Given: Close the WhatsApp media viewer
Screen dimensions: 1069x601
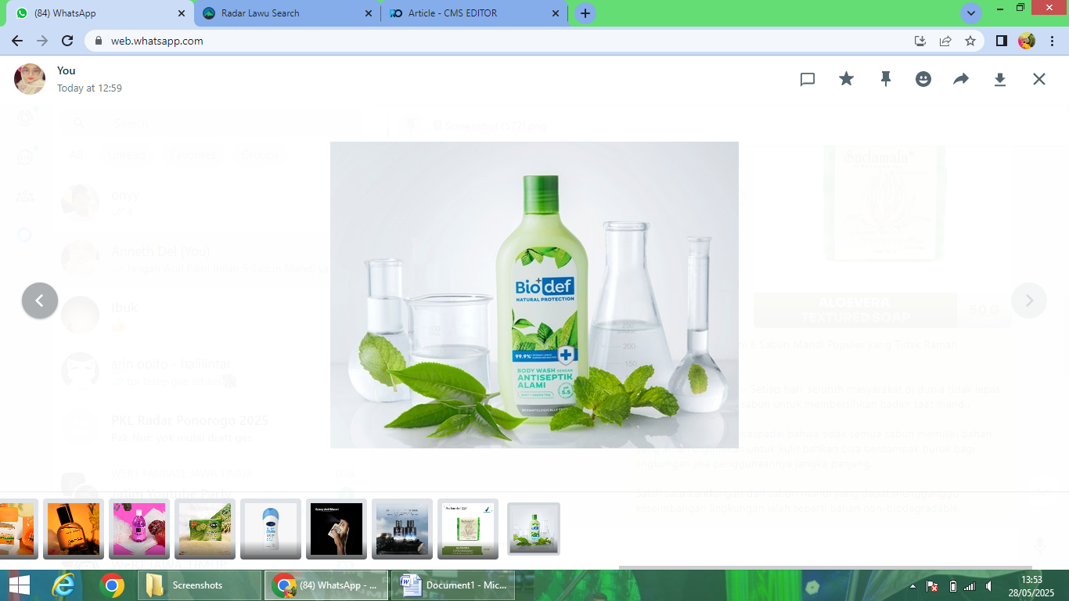Looking at the screenshot, I should point(1038,79).
